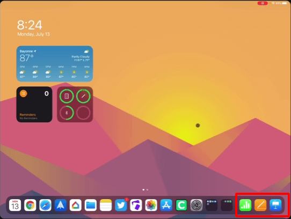Tap the Partly Cloudy label

pos(81,56)
